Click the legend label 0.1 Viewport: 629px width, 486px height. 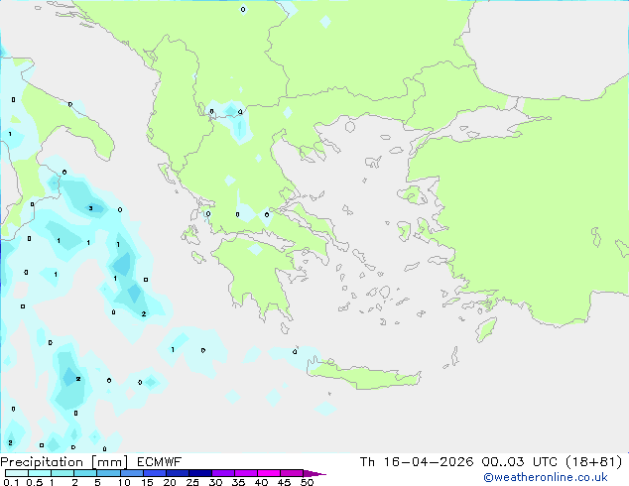click(11, 482)
